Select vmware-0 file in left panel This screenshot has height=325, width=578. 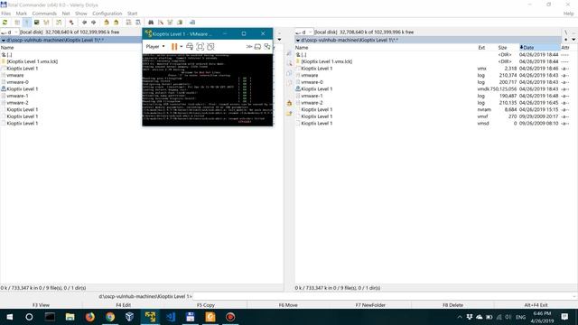pyautogui.click(x=17, y=82)
